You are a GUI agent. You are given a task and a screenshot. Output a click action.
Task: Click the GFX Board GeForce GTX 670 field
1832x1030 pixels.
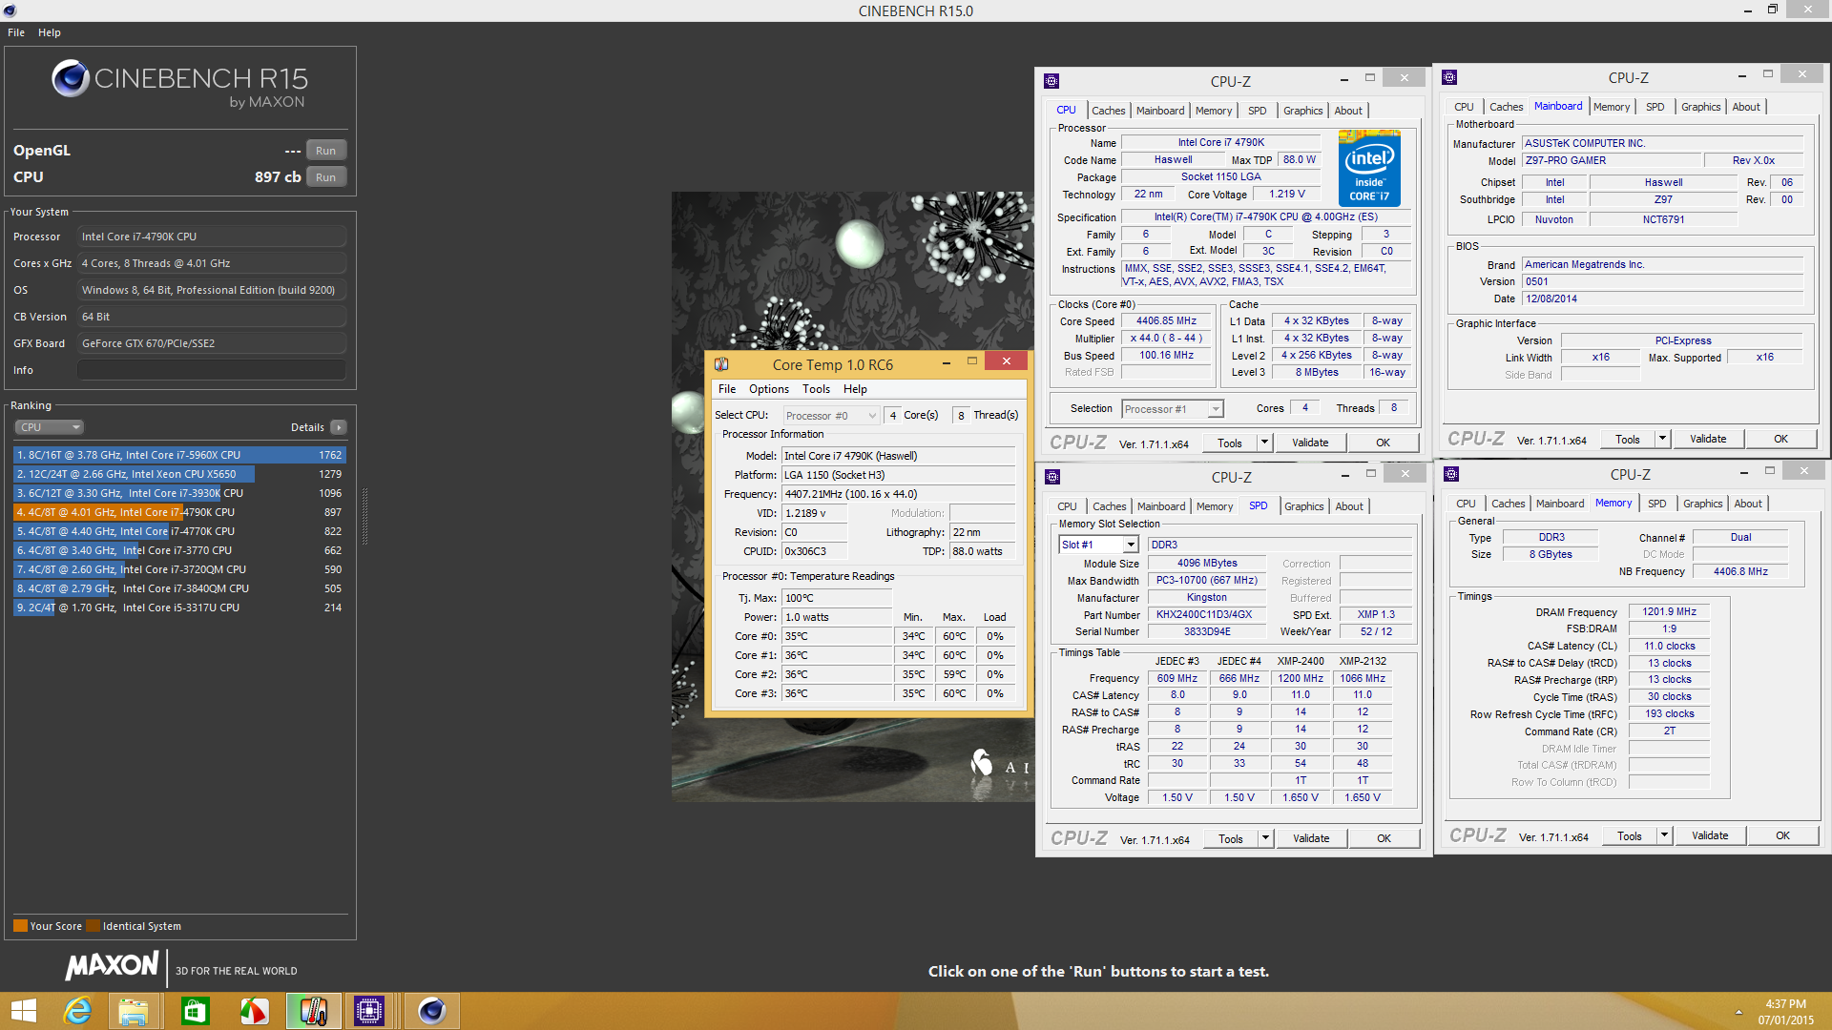tap(212, 343)
